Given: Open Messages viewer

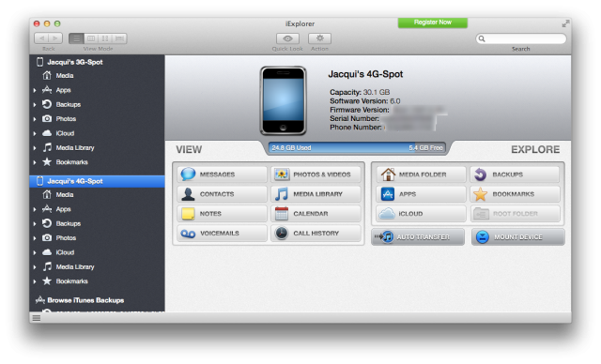Looking at the screenshot, I should pos(222,174).
